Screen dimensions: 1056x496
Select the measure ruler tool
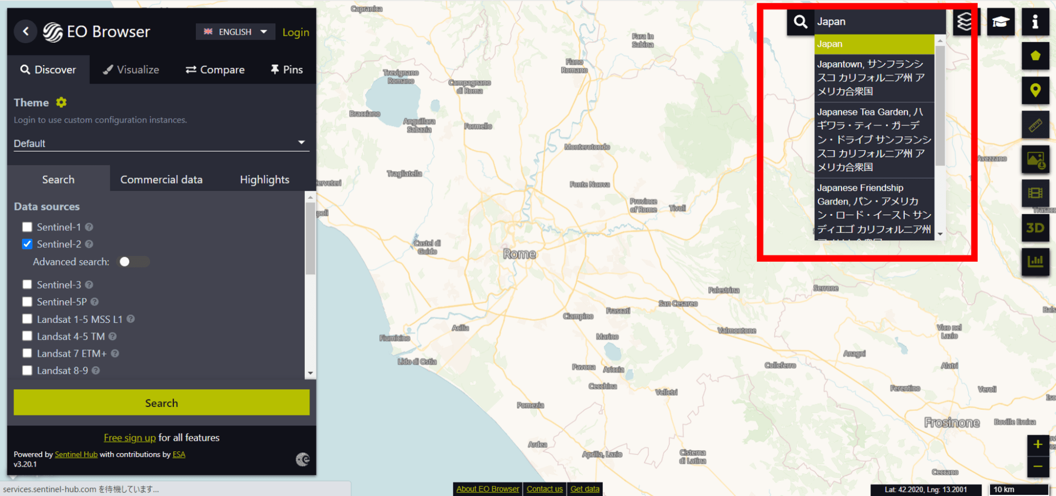point(1035,125)
